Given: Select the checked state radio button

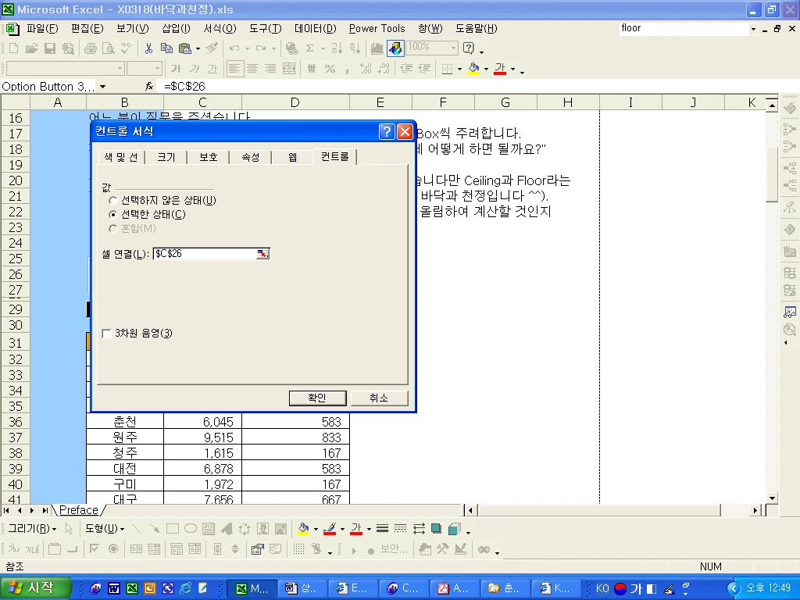Looking at the screenshot, I should pyautogui.click(x=113, y=215).
